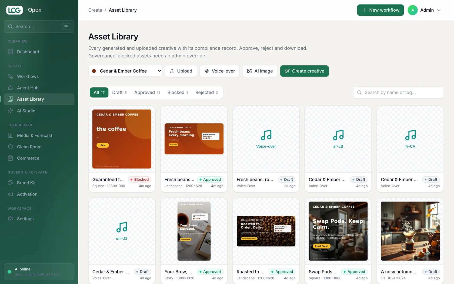Click the music note icon on the ar-LB card
This screenshot has width=454, height=284.
(338, 135)
